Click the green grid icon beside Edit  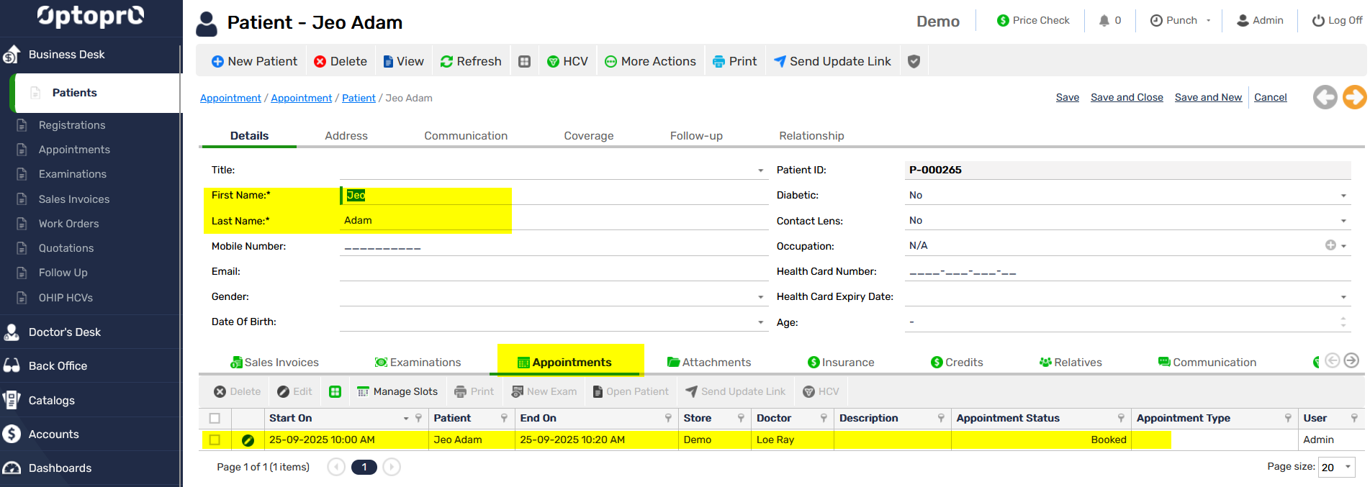point(335,391)
